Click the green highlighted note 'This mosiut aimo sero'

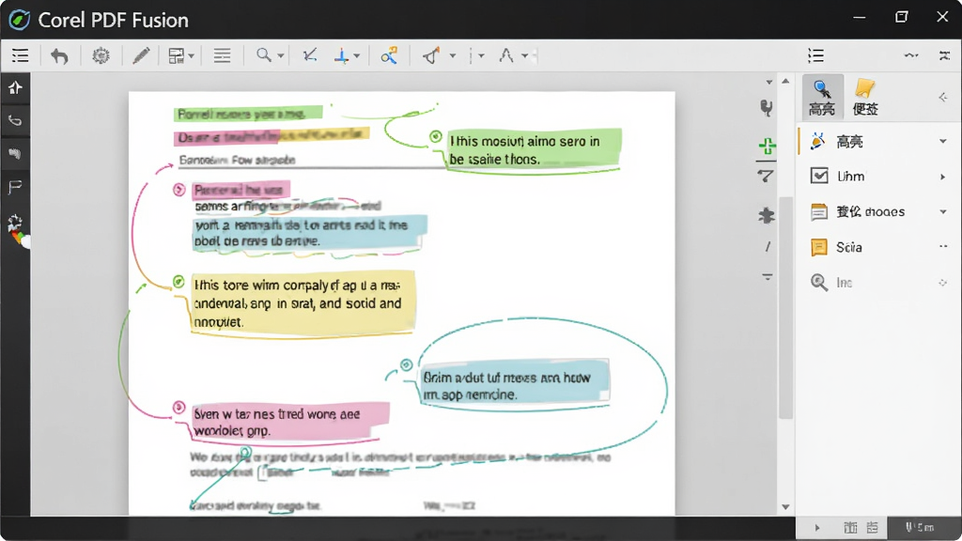pos(534,149)
